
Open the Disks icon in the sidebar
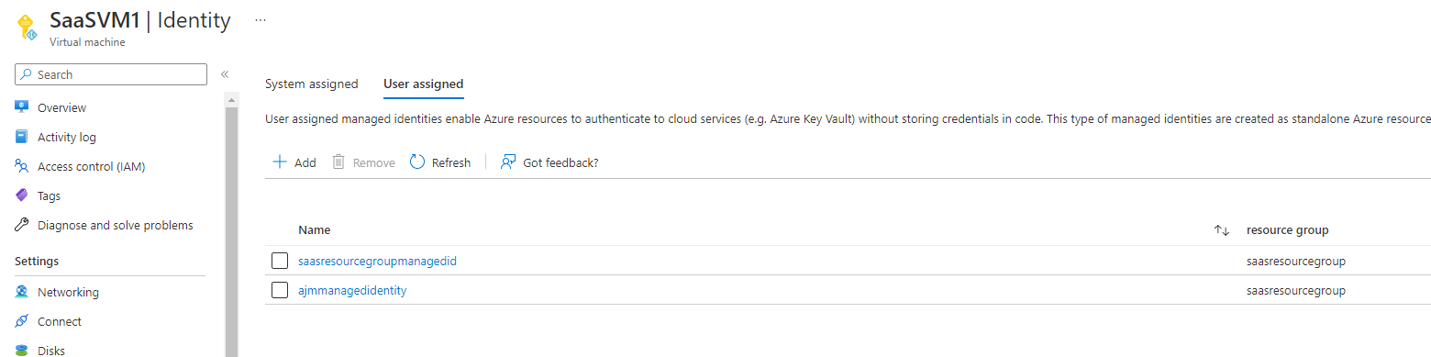[22, 350]
